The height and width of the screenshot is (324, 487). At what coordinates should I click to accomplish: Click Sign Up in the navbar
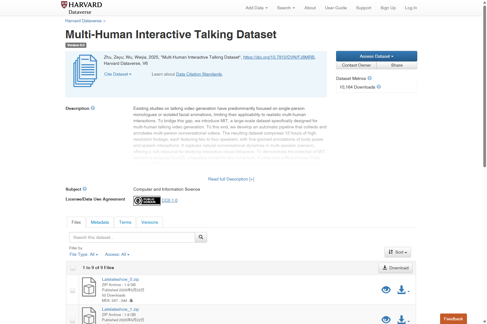[388, 8]
